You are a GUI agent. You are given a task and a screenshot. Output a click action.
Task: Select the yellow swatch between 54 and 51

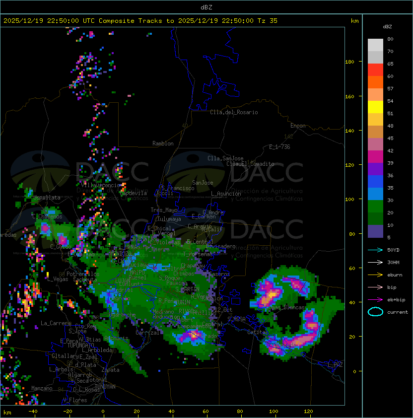(x=375, y=107)
